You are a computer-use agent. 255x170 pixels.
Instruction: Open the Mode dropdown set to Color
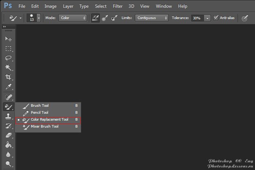pos(72,18)
